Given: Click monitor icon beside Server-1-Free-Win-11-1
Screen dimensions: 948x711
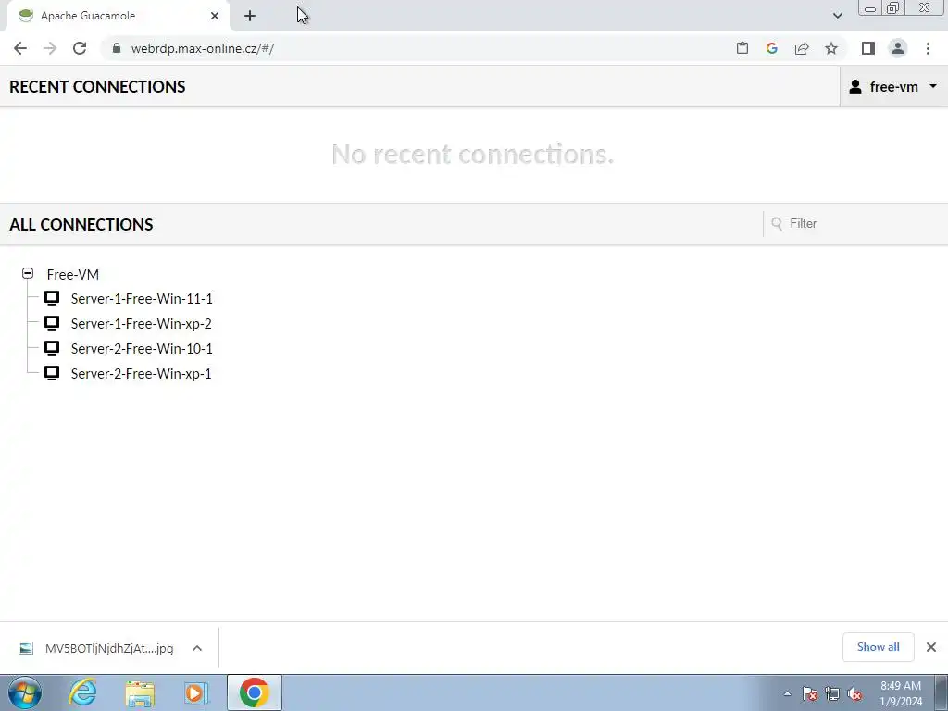Looking at the screenshot, I should click(x=52, y=298).
